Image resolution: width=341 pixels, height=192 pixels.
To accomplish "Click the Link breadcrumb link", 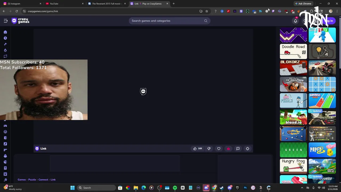I will coord(53,180).
